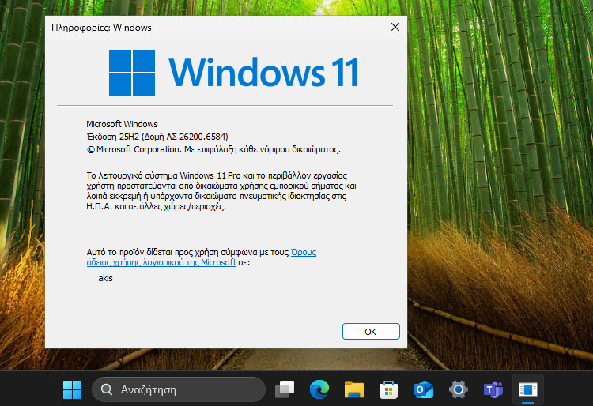Open File Explorer from the taskbar
The height and width of the screenshot is (406, 593).
point(354,389)
